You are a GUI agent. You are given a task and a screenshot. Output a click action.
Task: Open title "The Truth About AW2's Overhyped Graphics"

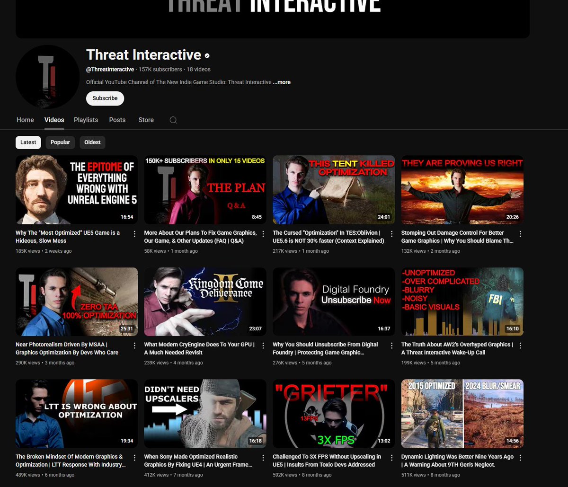[x=457, y=348]
